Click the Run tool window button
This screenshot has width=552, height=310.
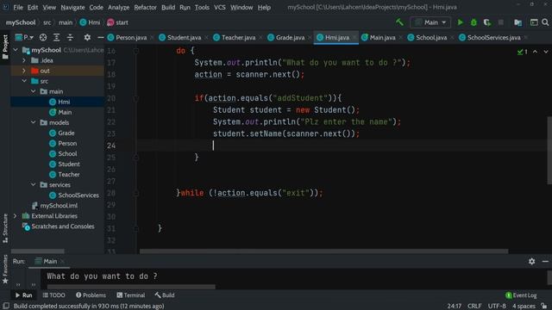click(x=23, y=295)
